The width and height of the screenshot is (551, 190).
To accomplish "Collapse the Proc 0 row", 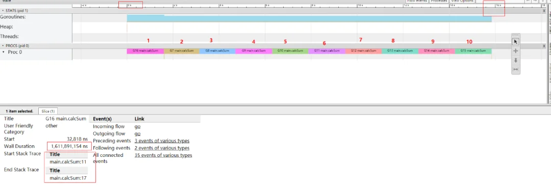I will [4, 52].
